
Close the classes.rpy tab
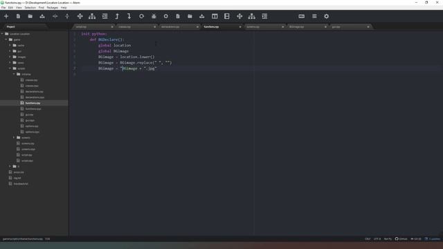tap(155, 27)
